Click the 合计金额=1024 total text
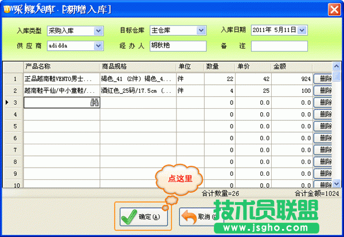 click(x=317, y=193)
